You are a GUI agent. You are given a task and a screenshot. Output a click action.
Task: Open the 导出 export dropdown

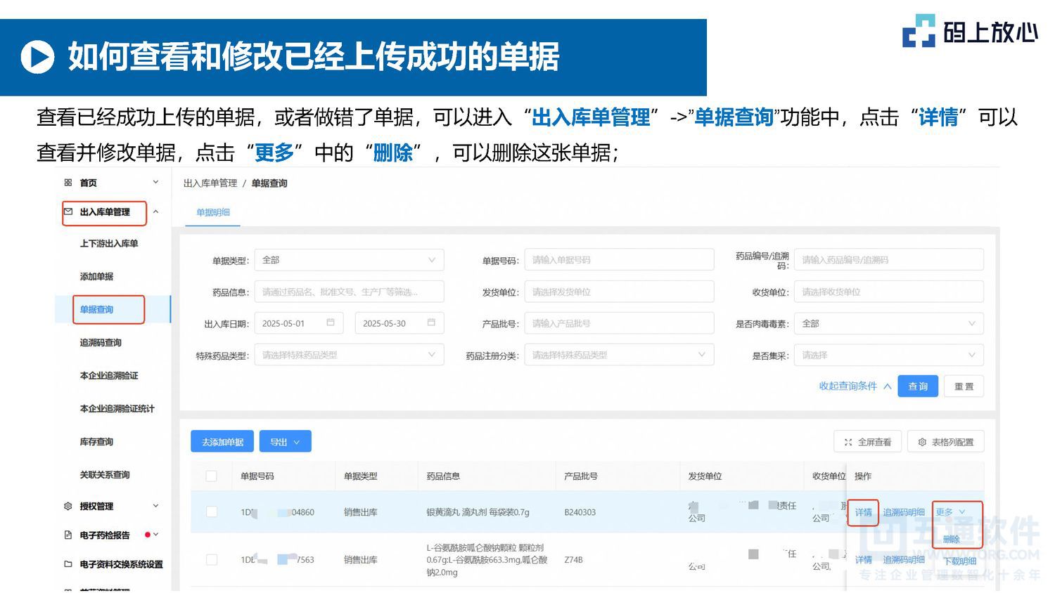coord(286,441)
